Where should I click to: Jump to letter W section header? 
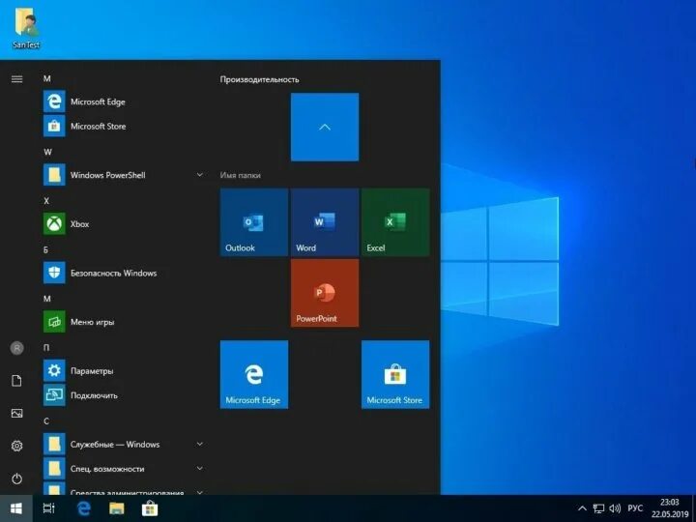(47, 152)
